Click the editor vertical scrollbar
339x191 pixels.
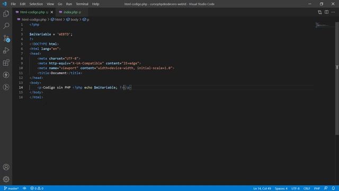point(337,79)
